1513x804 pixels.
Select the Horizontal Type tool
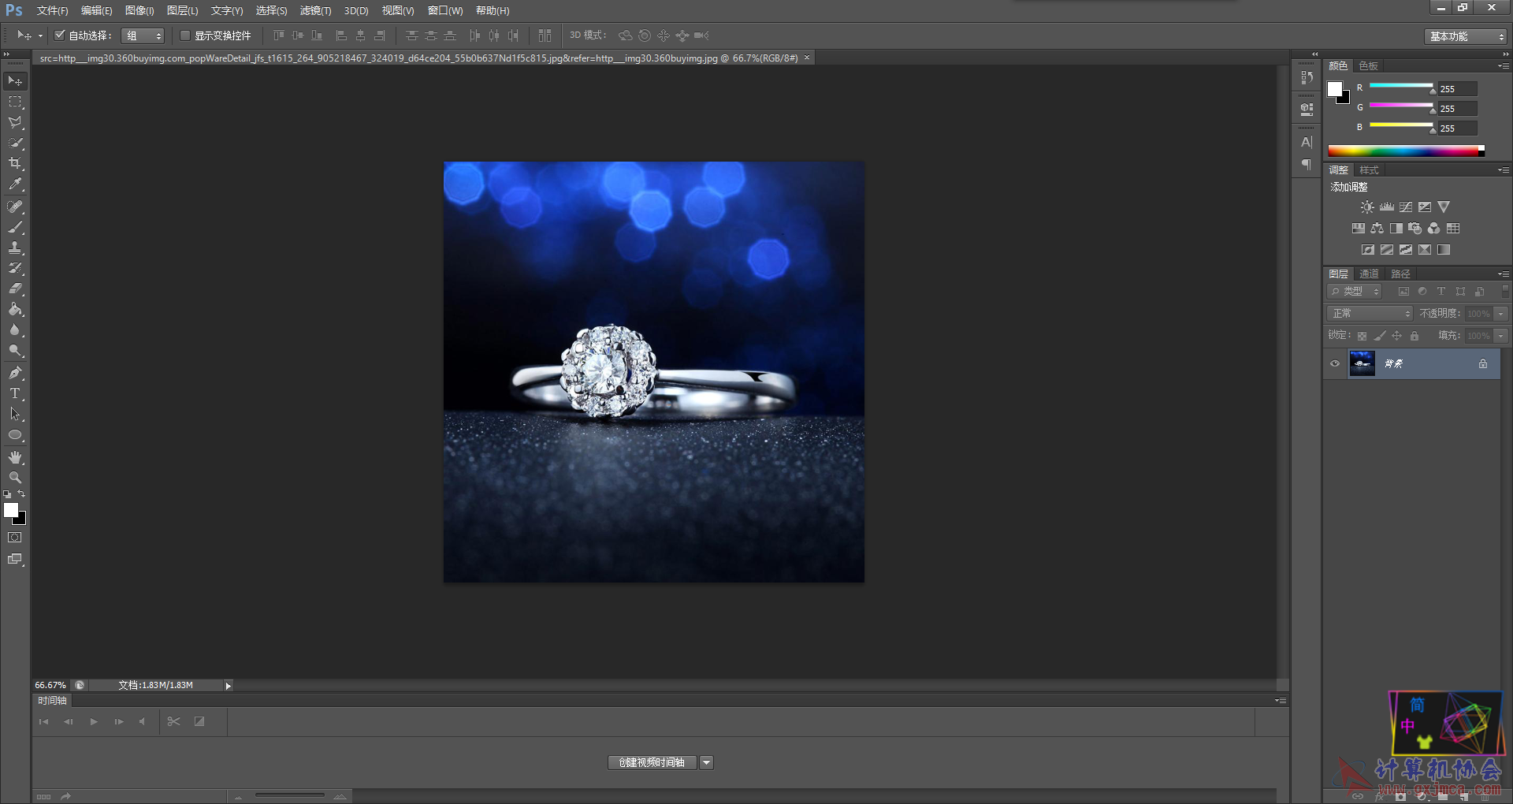click(x=15, y=393)
